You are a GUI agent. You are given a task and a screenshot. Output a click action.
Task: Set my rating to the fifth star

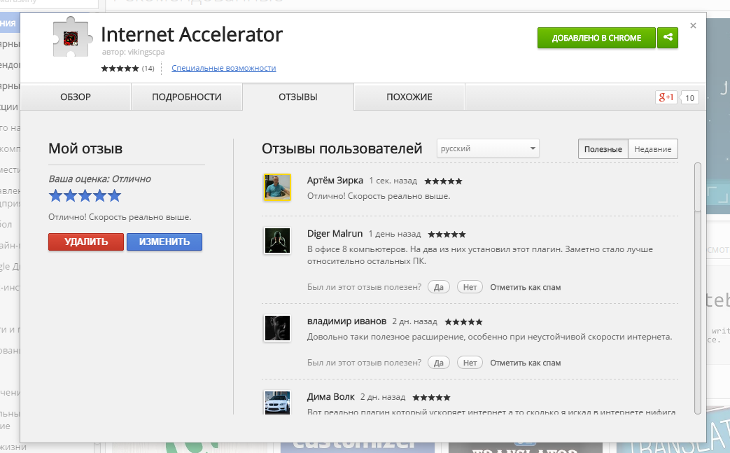tap(115, 195)
